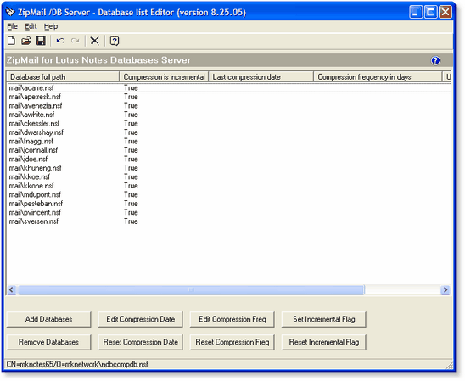Click Compression is incremental column header

164,76
